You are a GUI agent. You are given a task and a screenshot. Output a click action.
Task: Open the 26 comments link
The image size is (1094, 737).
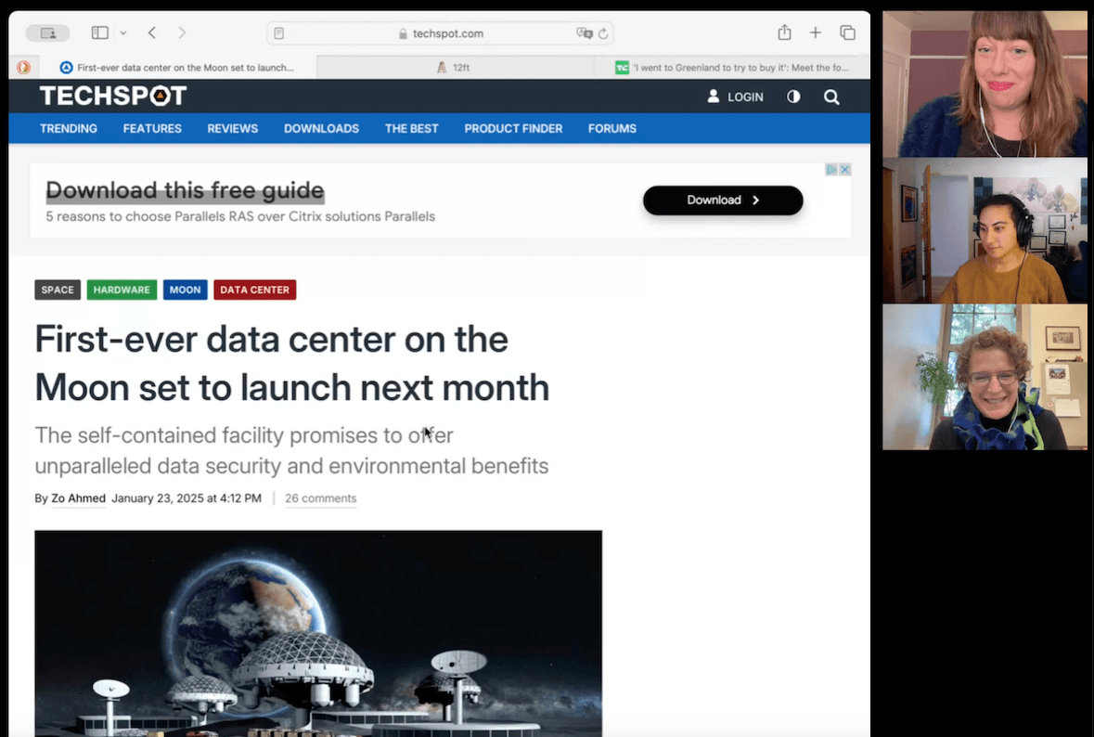320,498
